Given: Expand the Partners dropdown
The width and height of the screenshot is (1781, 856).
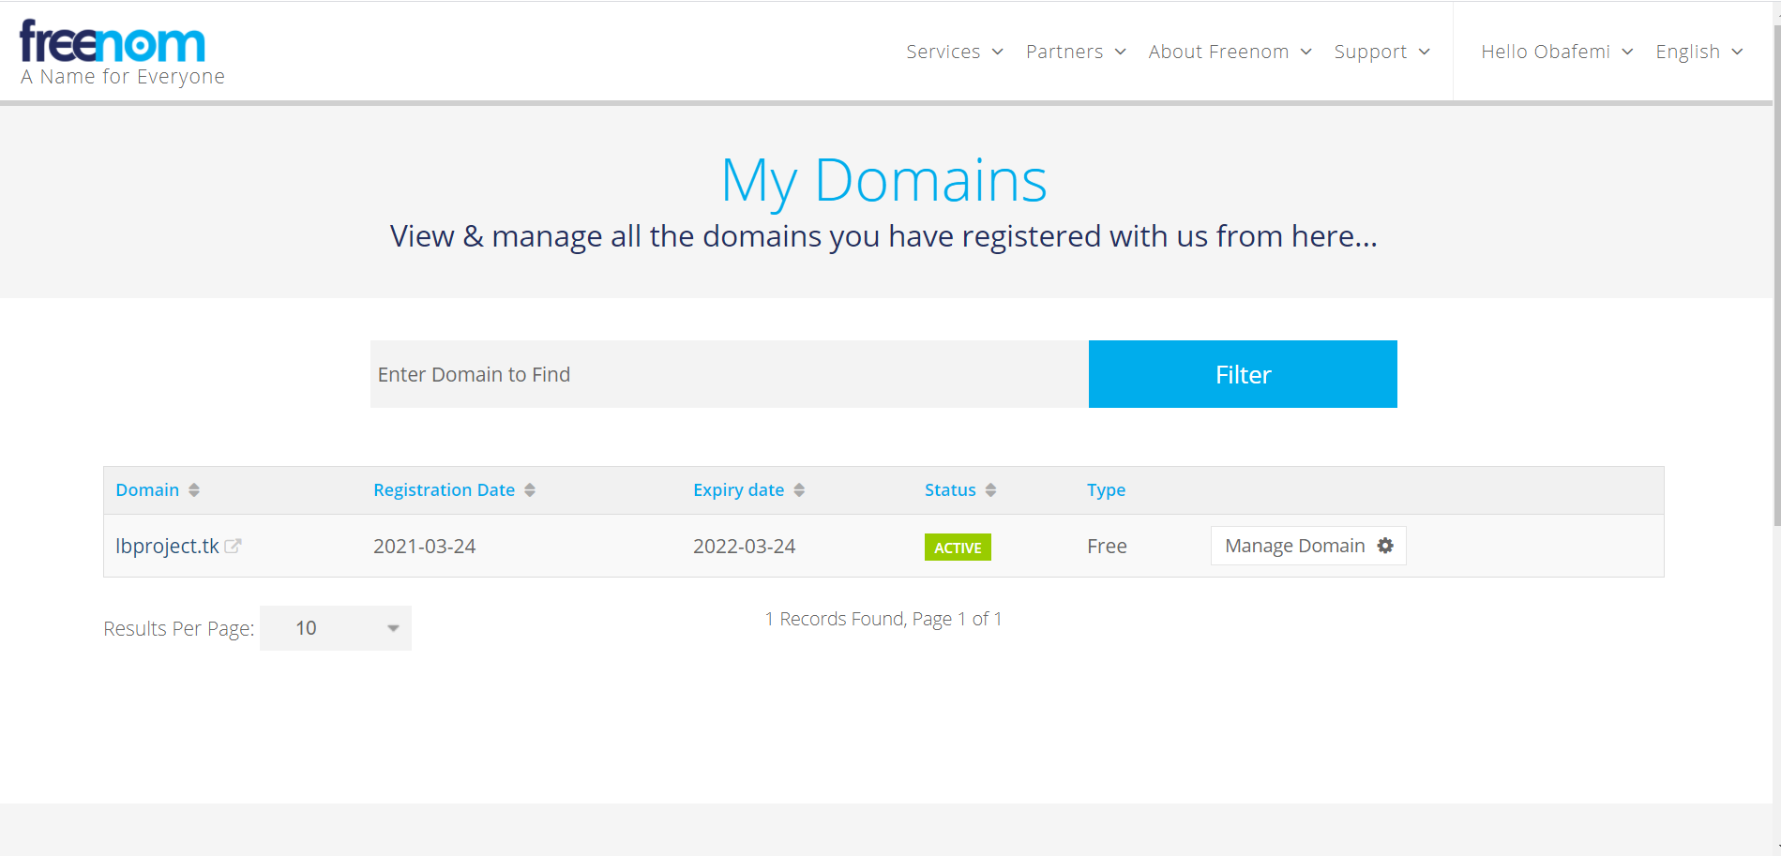Looking at the screenshot, I should [1075, 52].
